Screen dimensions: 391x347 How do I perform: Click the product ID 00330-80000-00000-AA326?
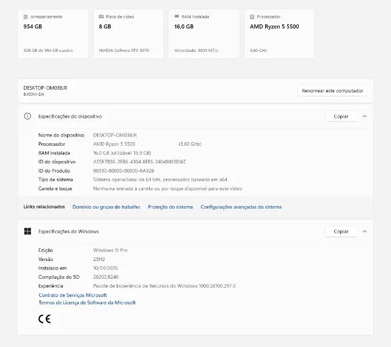click(x=123, y=171)
